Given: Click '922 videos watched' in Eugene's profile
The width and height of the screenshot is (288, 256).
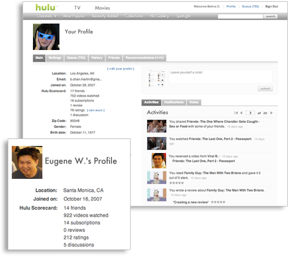Looking at the screenshot, I should coord(86,215).
